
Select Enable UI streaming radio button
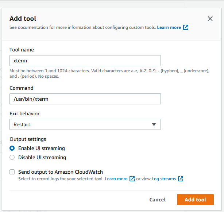tap(12, 148)
